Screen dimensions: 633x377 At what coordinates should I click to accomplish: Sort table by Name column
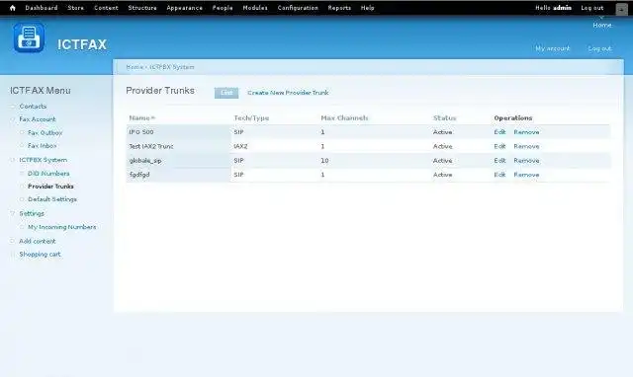[x=141, y=118]
